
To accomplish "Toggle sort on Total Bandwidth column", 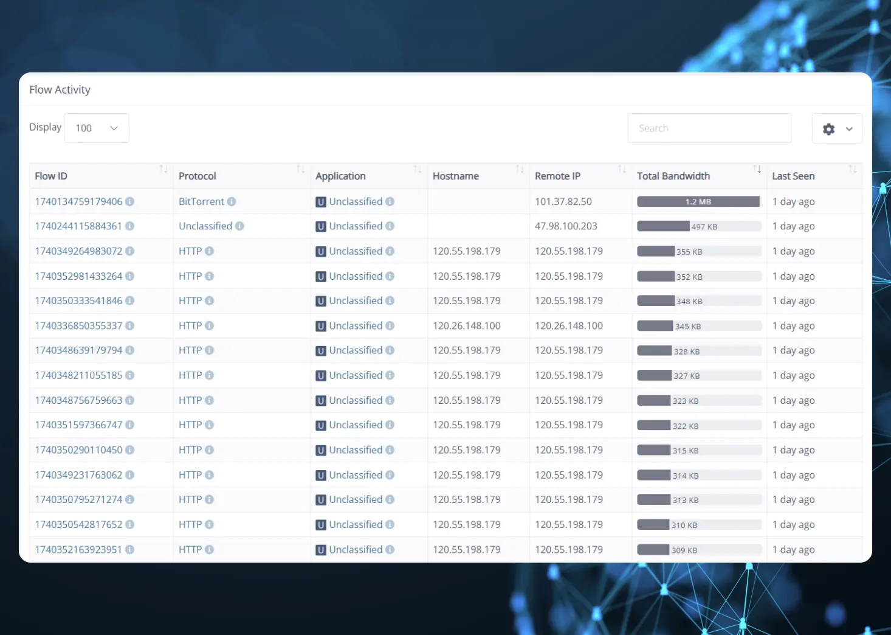I will 757,169.
